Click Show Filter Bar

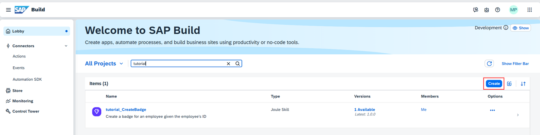[x=515, y=64]
